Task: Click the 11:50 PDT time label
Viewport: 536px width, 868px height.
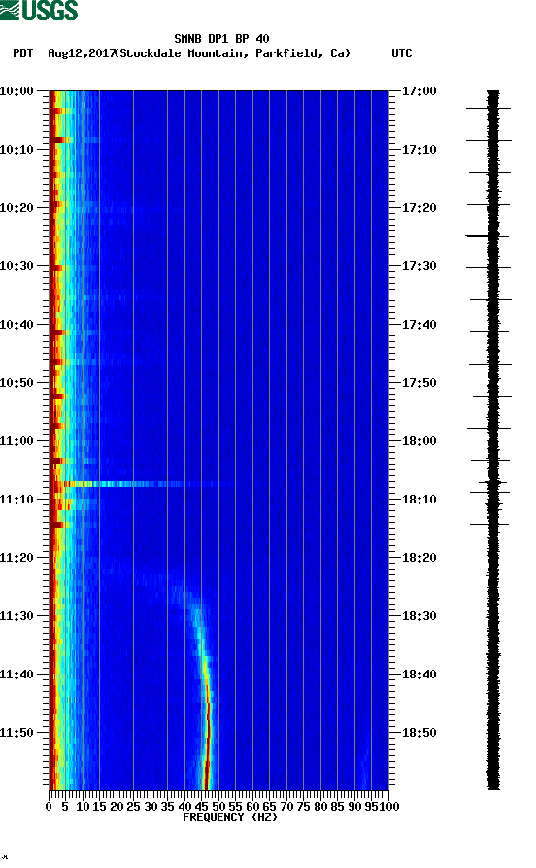Action: [17, 733]
